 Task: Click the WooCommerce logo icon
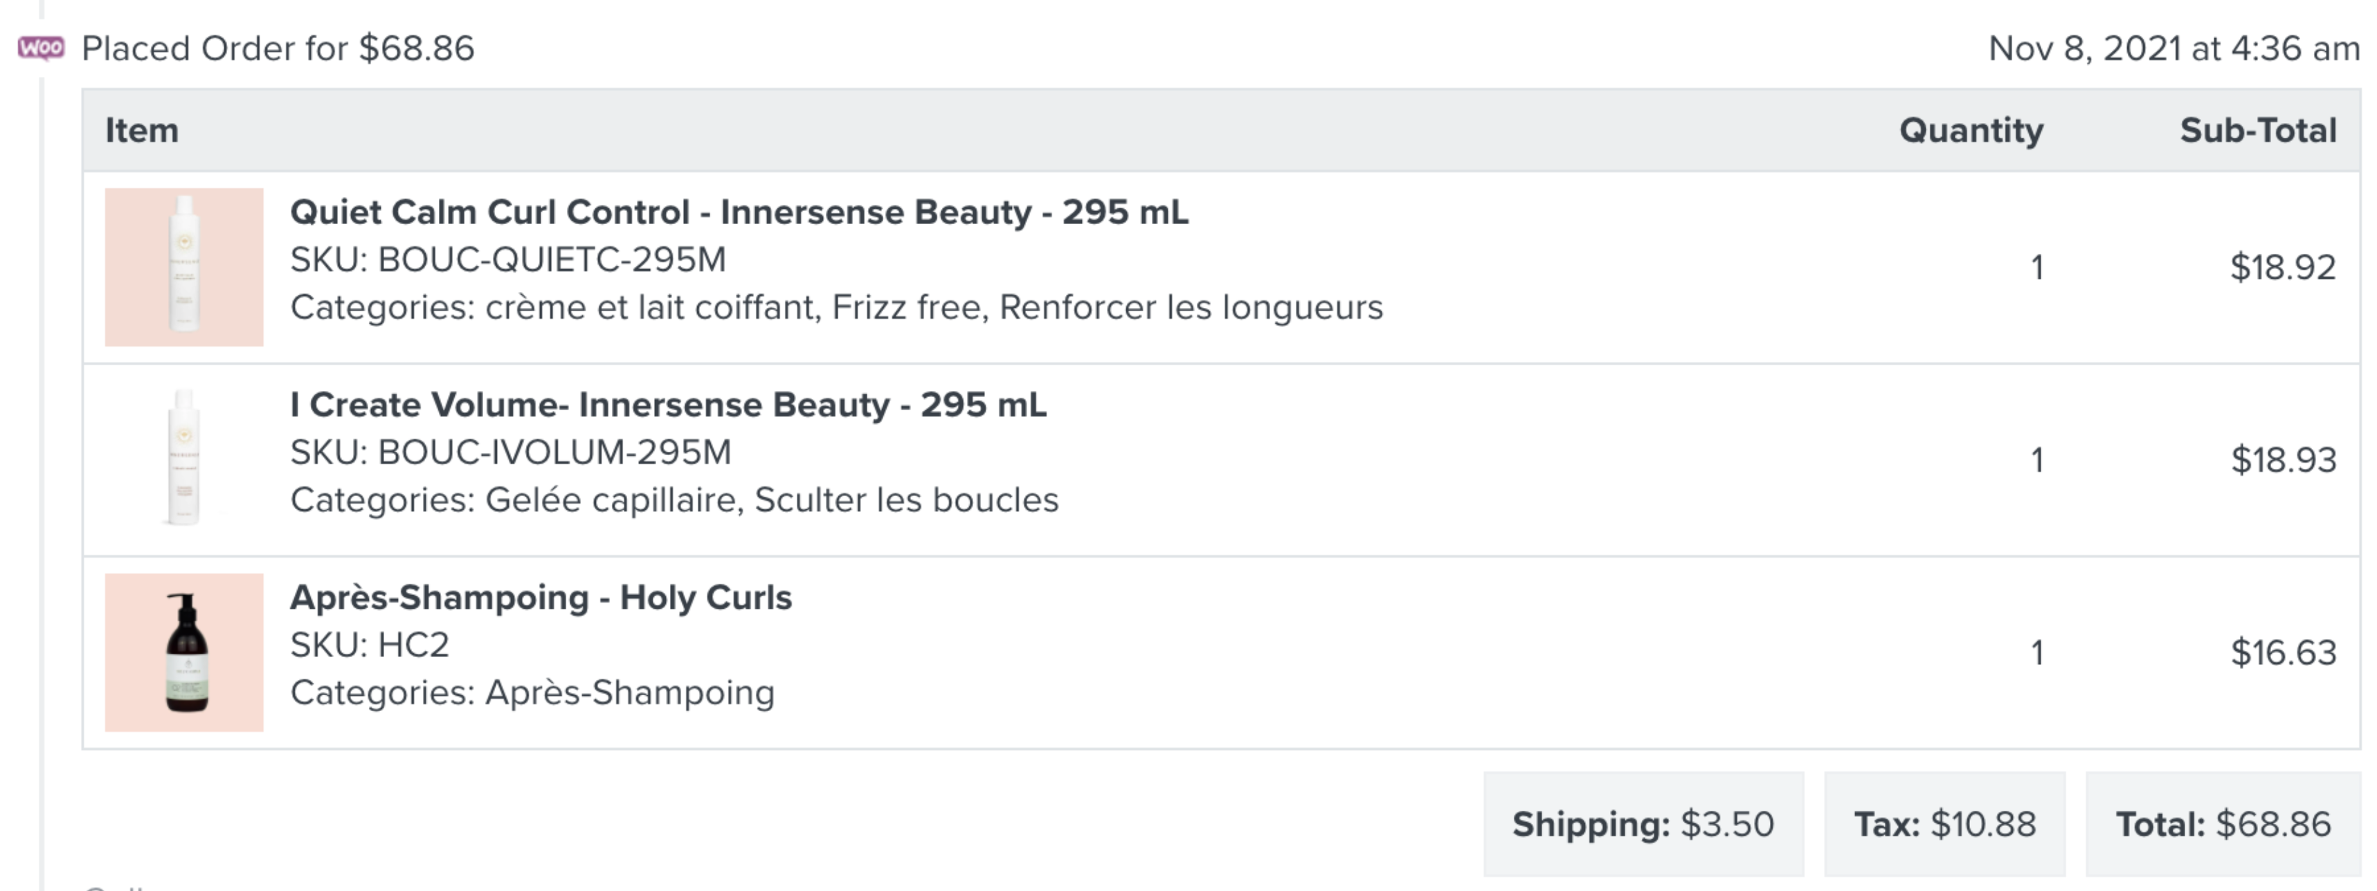click(42, 48)
